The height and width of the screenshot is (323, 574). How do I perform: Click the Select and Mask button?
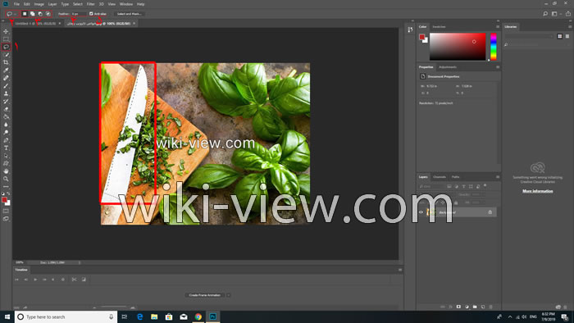130,14
